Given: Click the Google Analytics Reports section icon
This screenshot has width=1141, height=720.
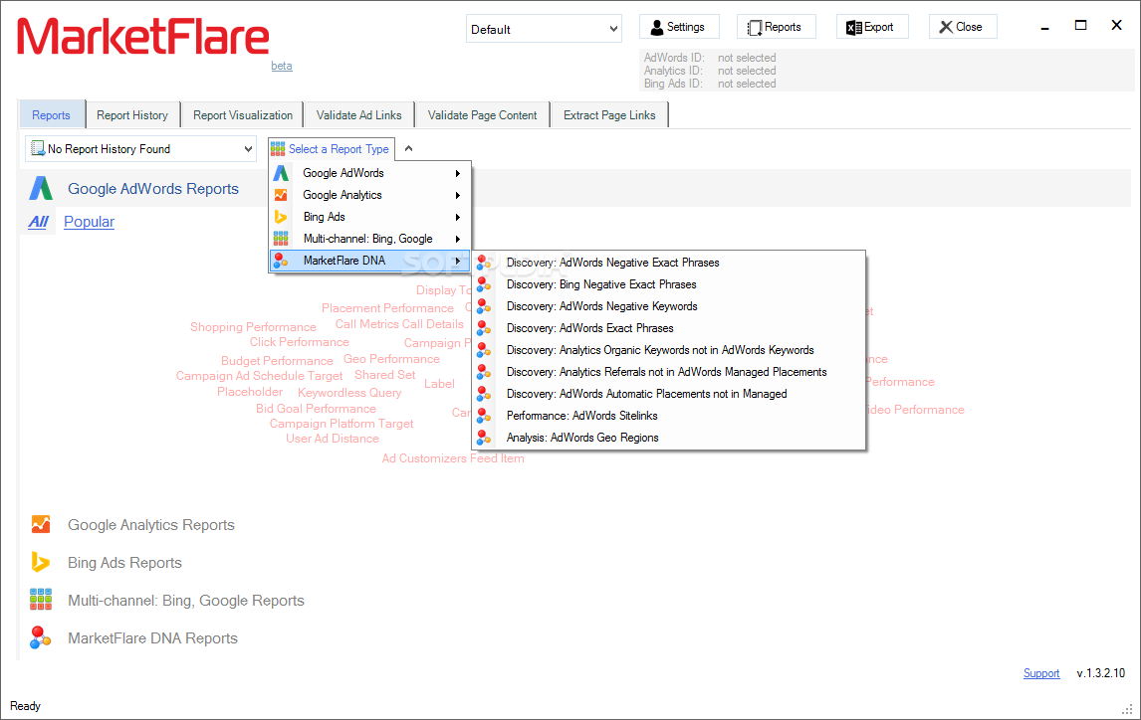Looking at the screenshot, I should [41, 524].
